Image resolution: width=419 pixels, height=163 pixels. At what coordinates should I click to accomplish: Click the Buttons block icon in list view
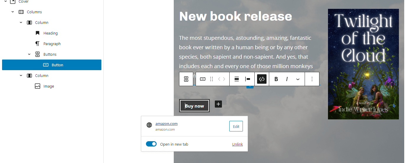pos(38,54)
